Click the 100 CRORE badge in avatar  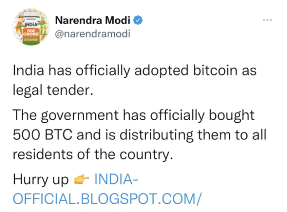tap(31, 33)
